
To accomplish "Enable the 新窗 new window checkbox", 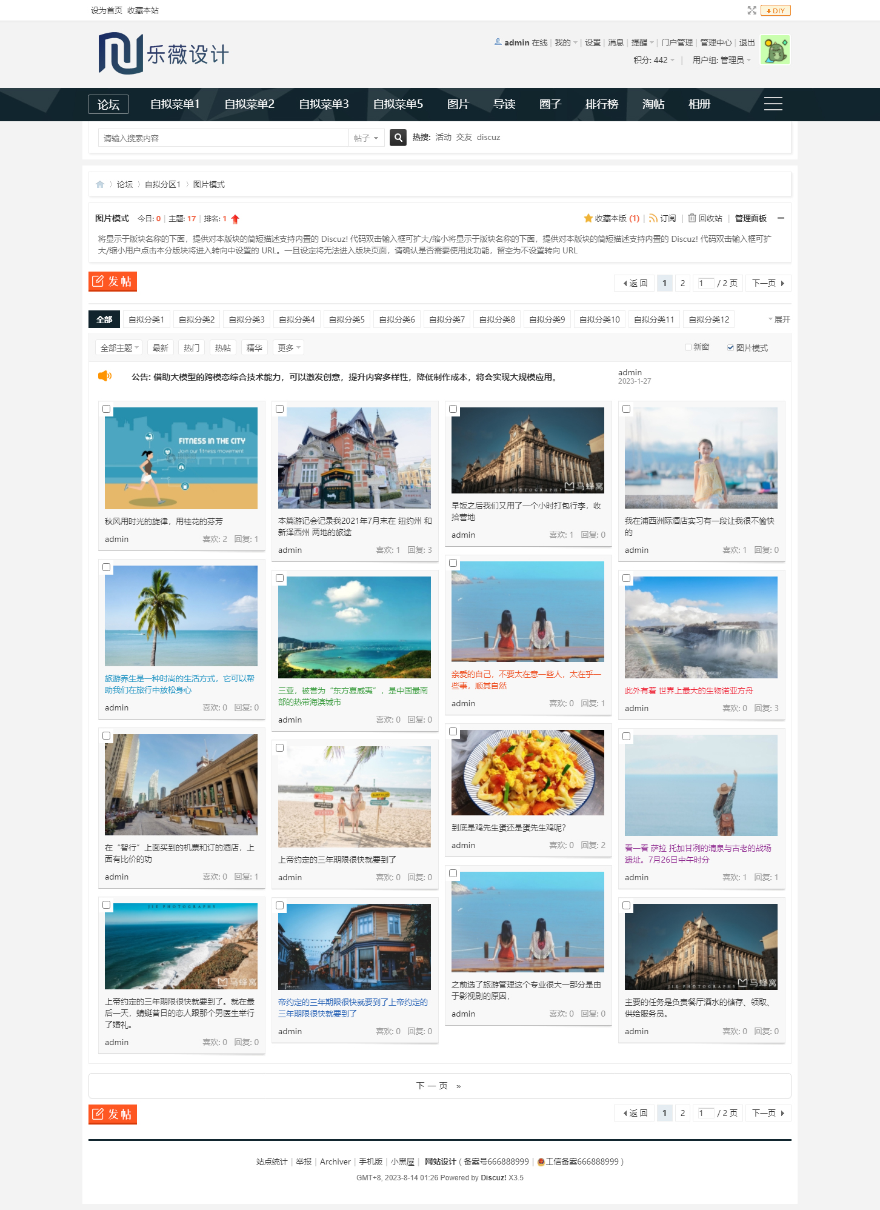I will coord(688,347).
